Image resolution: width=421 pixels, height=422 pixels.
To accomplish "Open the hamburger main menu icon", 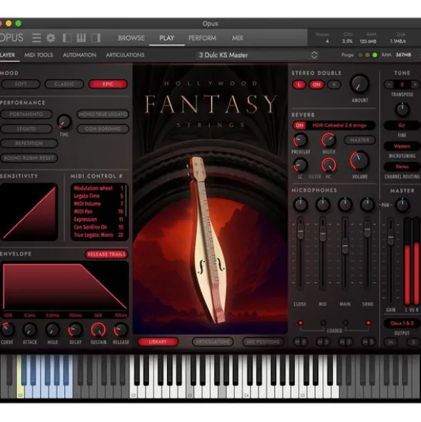I will (36, 38).
